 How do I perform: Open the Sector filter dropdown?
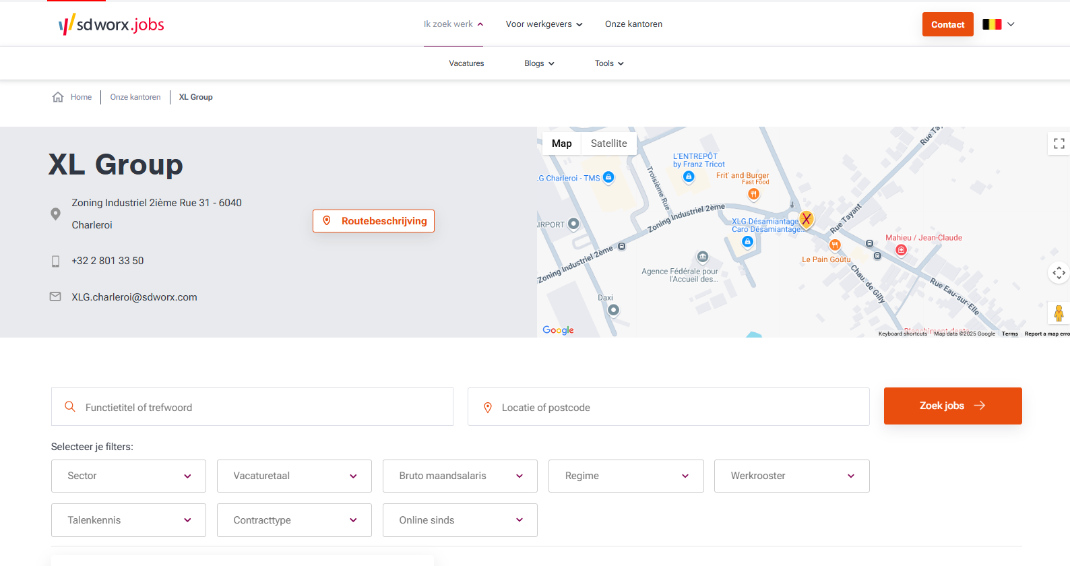coord(129,476)
